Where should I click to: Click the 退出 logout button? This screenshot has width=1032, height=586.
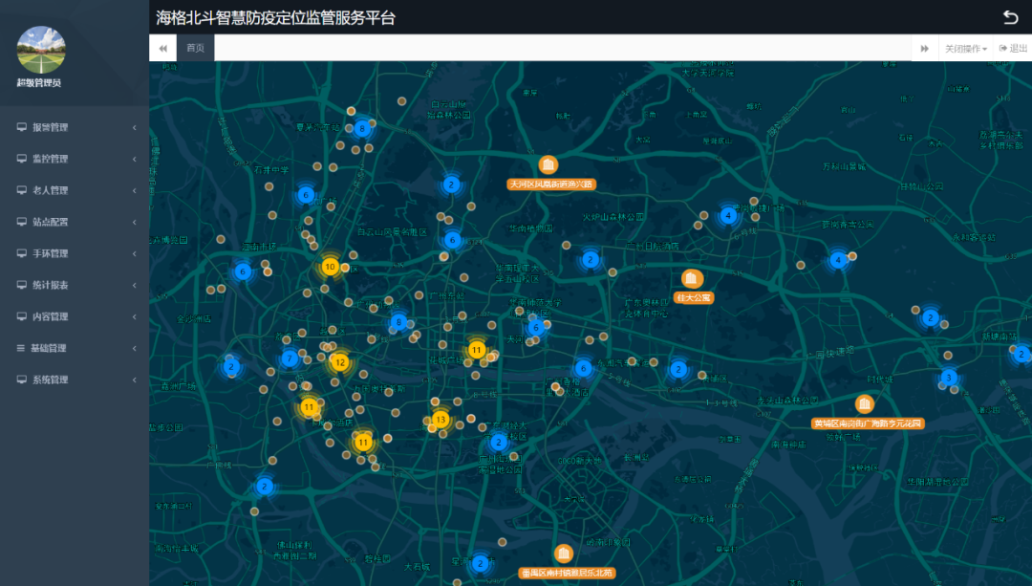1013,48
